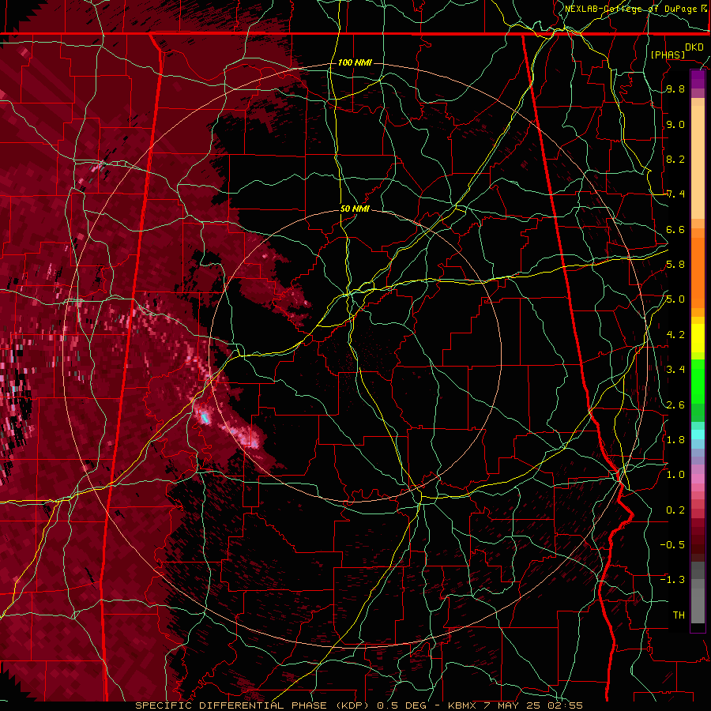This screenshot has width=711, height=711.
Task: Click the TH threshold label
Action: pyautogui.click(x=679, y=615)
